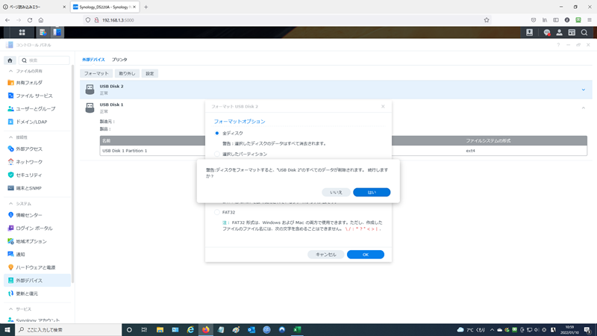
Task: Collapse the サービス sidebar section
Action: point(10,309)
